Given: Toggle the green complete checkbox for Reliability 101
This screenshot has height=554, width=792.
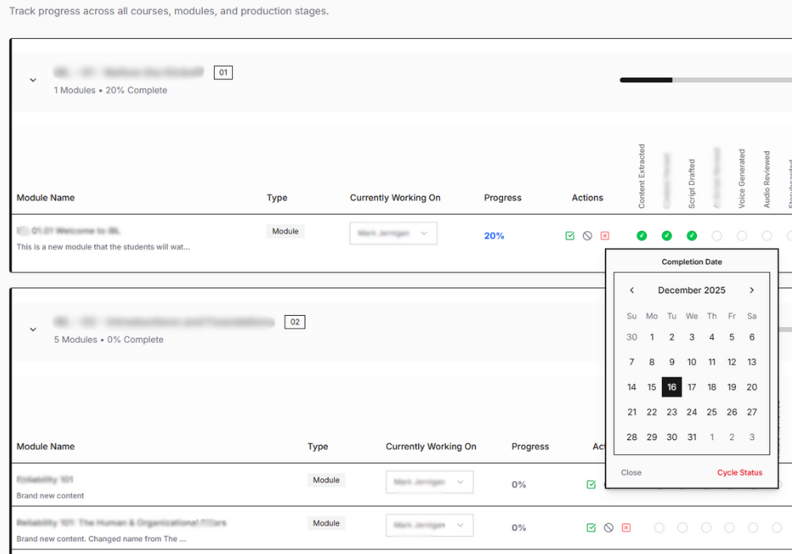Looking at the screenshot, I should click(x=591, y=483).
